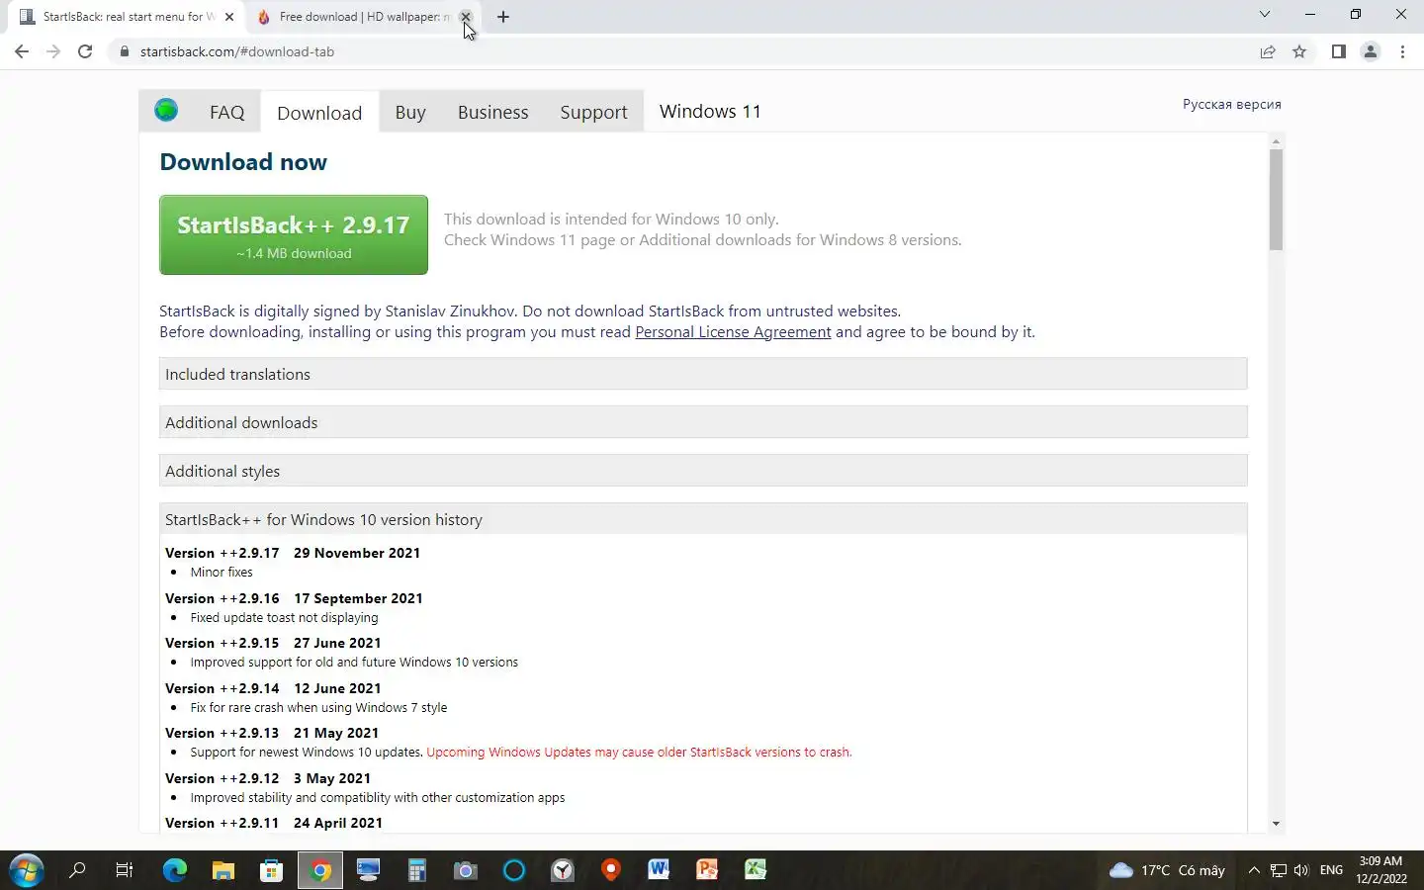The width and height of the screenshot is (1424, 890).
Task: Expand the Included translations section
Action: click(x=703, y=374)
